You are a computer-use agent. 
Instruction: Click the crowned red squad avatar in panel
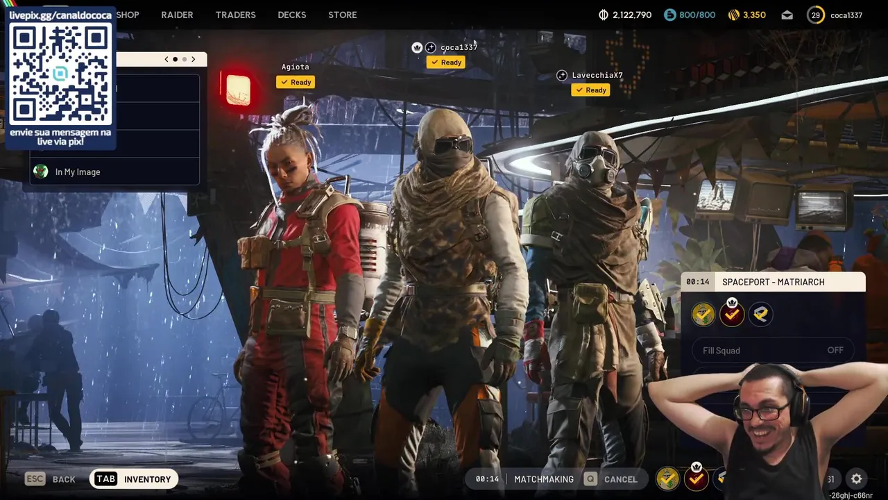(732, 314)
